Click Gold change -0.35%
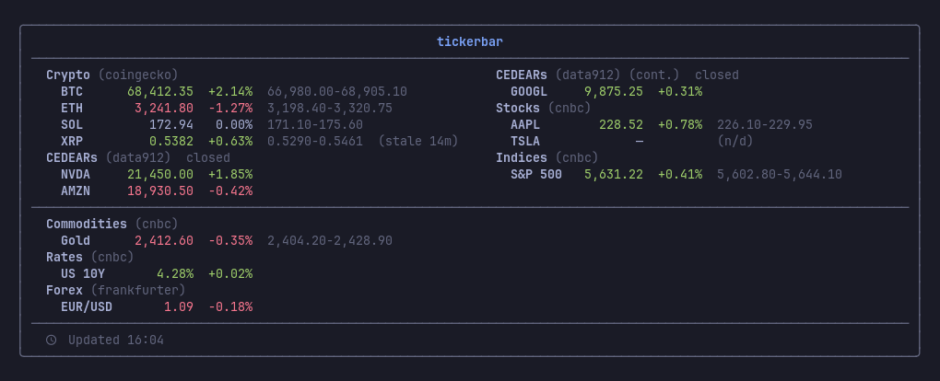The width and height of the screenshot is (940, 381). pyautogui.click(x=230, y=241)
